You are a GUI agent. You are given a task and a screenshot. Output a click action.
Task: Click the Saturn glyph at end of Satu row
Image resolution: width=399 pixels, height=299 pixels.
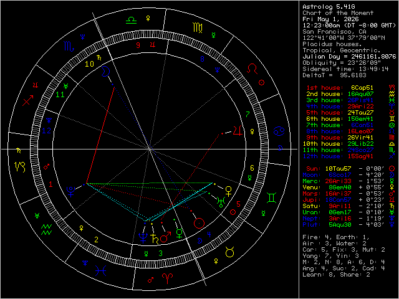(392, 206)
